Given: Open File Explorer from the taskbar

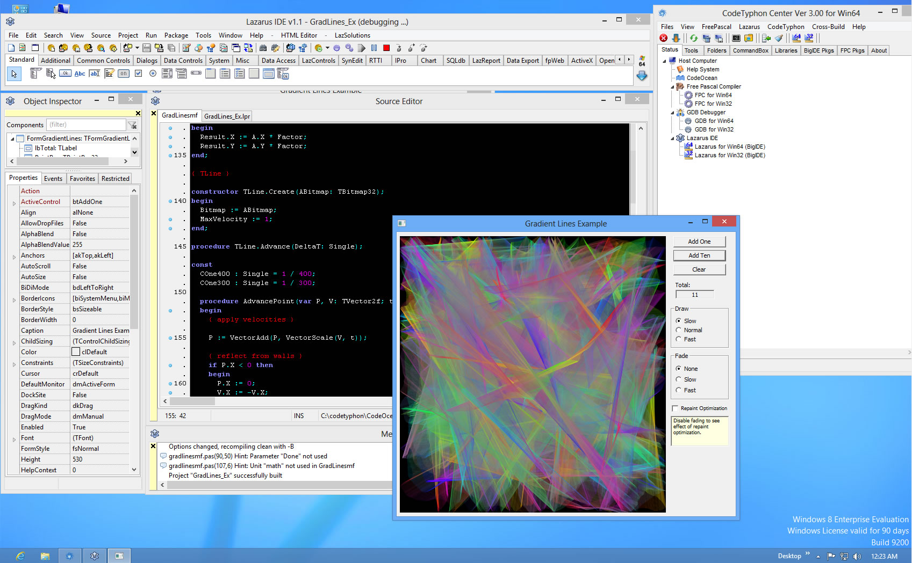Looking at the screenshot, I should click(x=45, y=556).
